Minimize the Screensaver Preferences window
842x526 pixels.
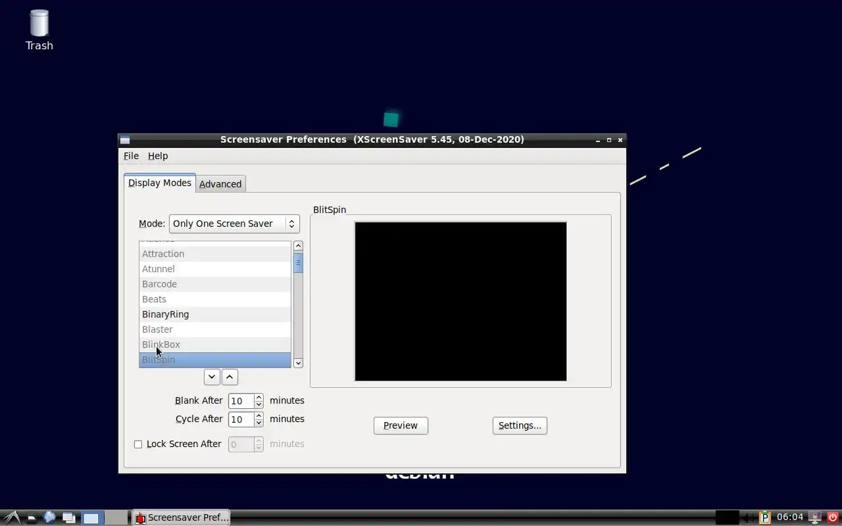(x=598, y=140)
